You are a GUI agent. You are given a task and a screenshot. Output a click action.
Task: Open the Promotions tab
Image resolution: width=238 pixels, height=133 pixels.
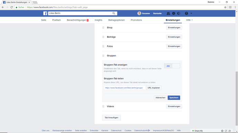pos(136,20)
